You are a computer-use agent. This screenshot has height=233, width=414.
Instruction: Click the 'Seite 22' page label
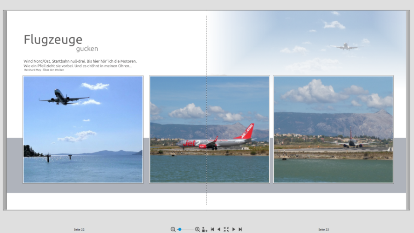click(x=79, y=229)
